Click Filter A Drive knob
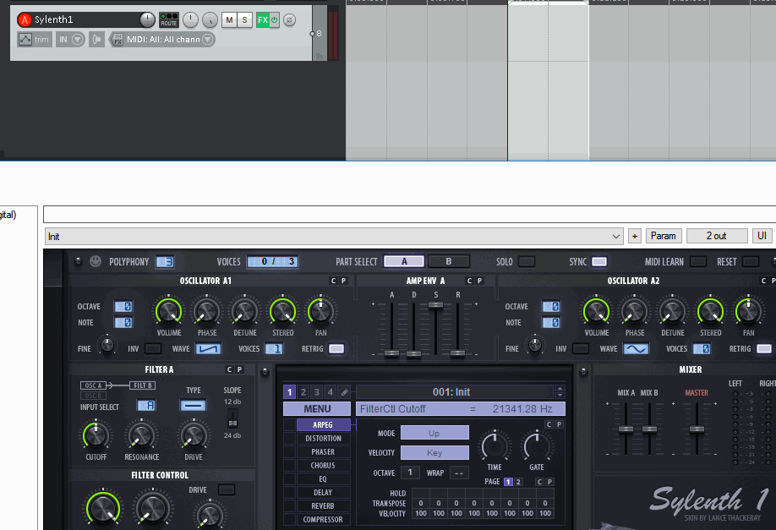The width and height of the screenshot is (776, 530). click(193, 435)
